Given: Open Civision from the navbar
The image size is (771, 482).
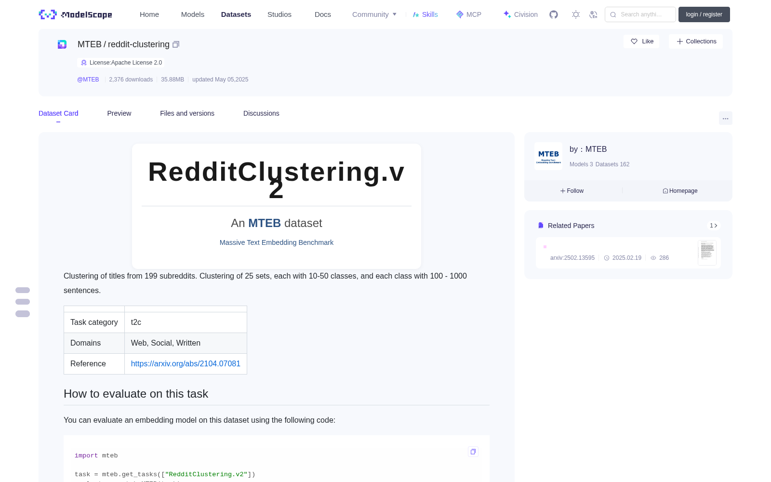Looking at the screenshot, I should [520, 14].
